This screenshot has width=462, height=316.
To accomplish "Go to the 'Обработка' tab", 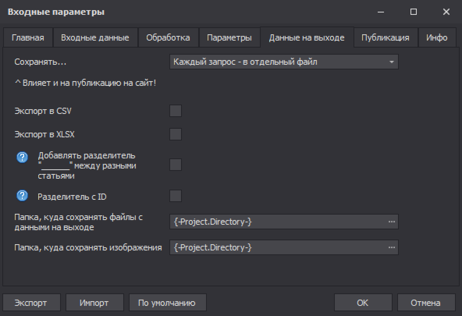I will pyautogui.click(x=168, y=38).
